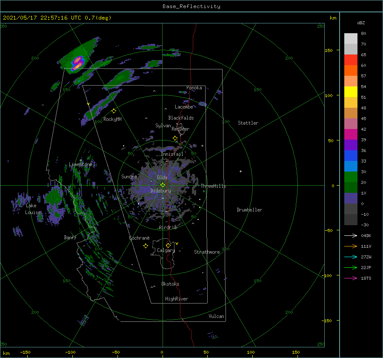This screenshot has height=358, width=383.
Task: Pick the red swatch on dBZ scale
Action: tap(351, 60)
